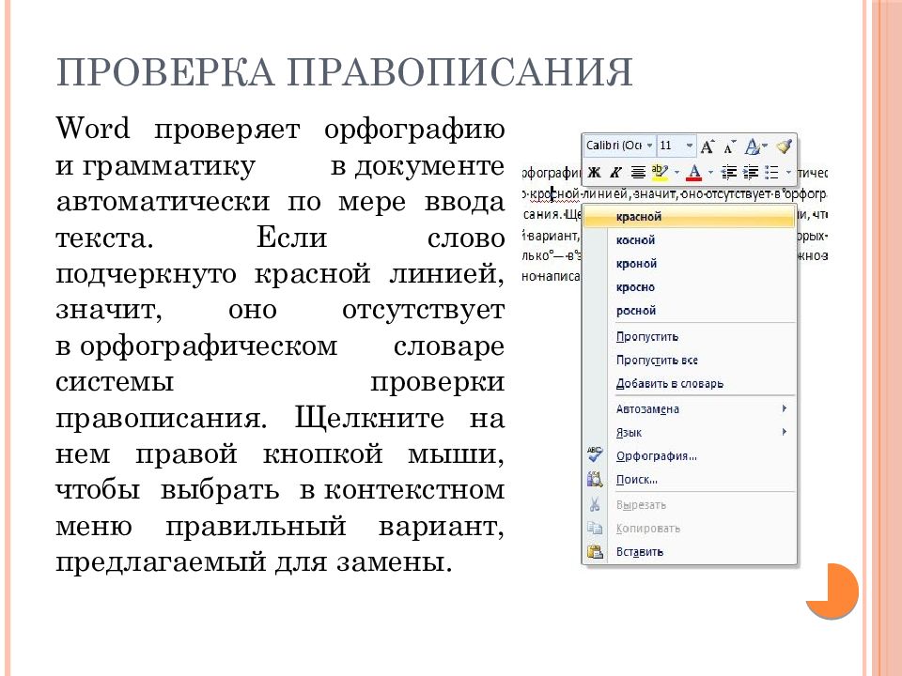The height and width of the screenshot is (676, 902).
Task: Click the Shrink Font icon in the mini toolbar
Action: pos(729,146)
